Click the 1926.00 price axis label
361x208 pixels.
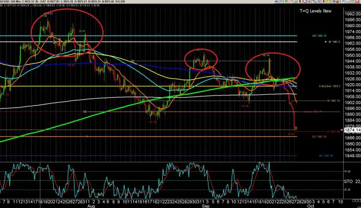click(x=352, y=79)
